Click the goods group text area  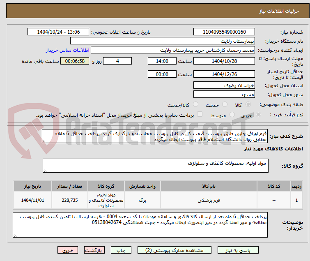156,166
